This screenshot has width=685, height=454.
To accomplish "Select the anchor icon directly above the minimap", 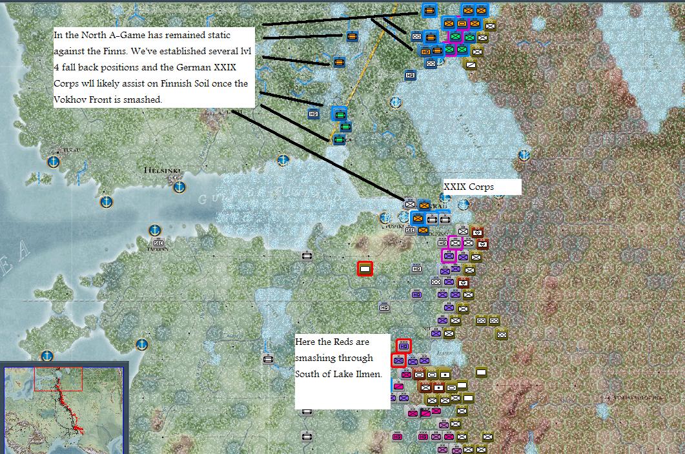I will 47,355.
